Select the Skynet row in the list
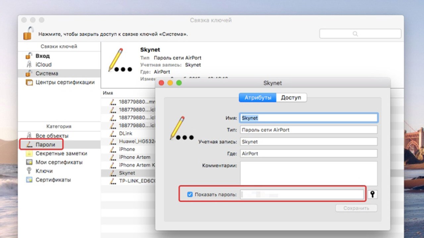This screenshot has height=238, width=424. (x=128, y=173)
